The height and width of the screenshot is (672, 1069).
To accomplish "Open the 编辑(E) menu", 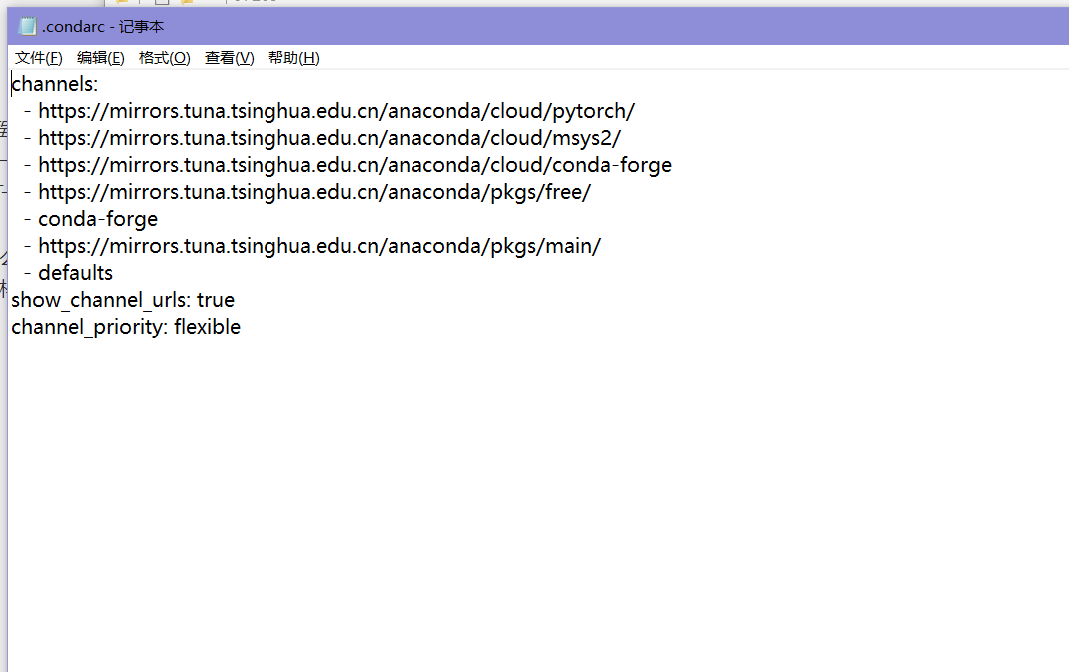I will point(99,57).
